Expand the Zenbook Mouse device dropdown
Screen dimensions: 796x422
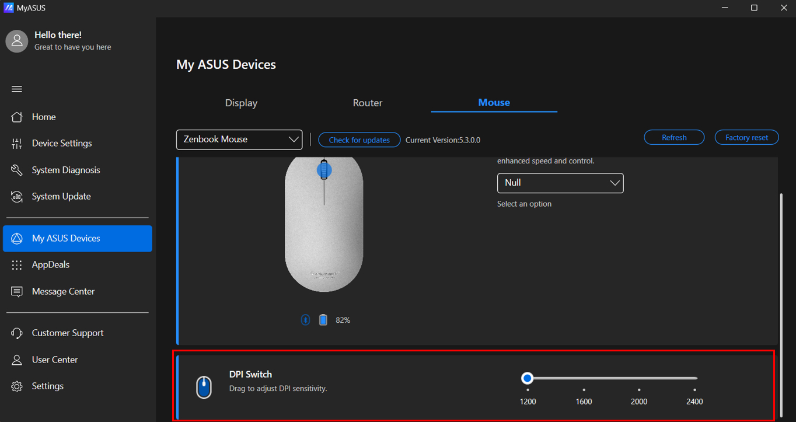point(239,139)
